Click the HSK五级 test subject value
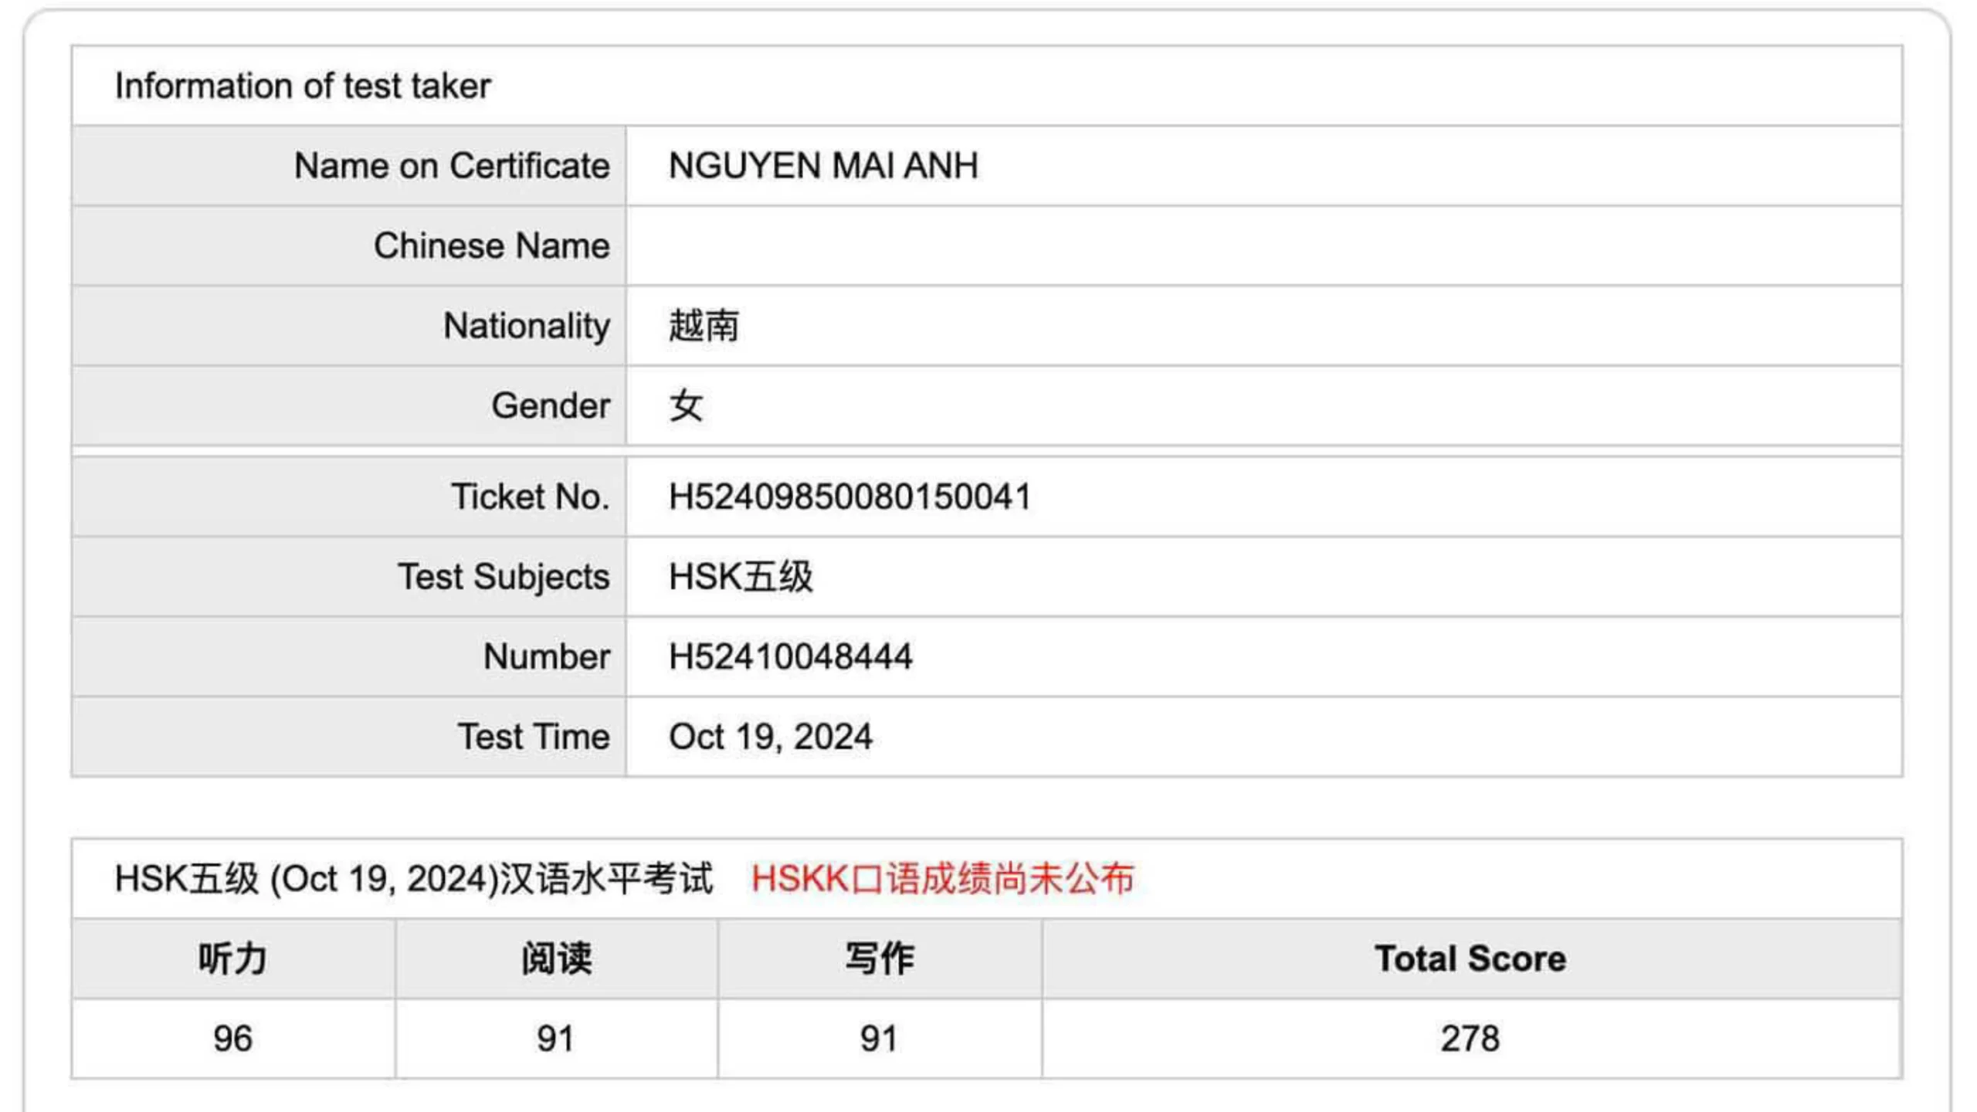 click(x=741, y=577)
